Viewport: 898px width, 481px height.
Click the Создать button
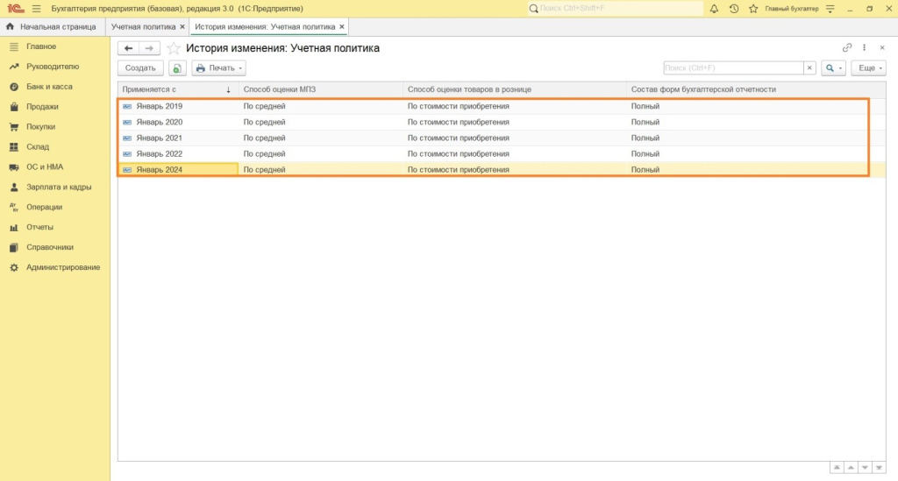pyautogui.click(x=140, y=68)
